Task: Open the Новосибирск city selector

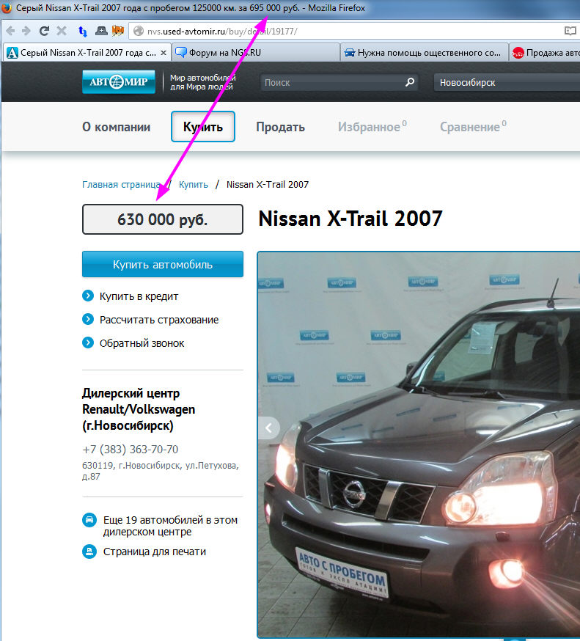Action: pyautogui.click(x=506, y=83)
